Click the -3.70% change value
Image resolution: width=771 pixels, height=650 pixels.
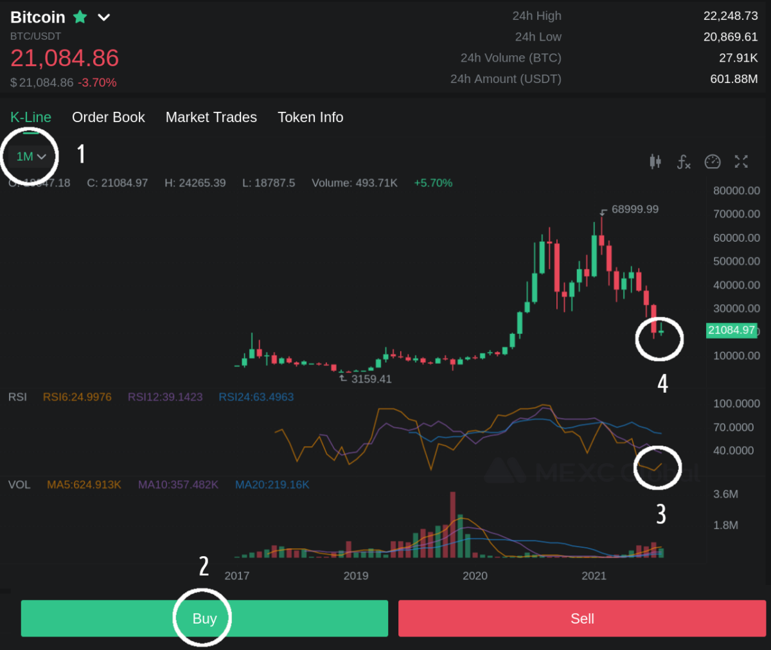(97, 82)
